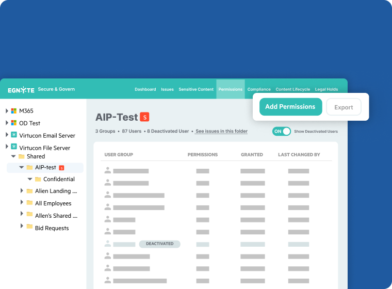Click the Bid Requests folder icon
The width and height of the screenshot is (392, 289).
pyautogui.click(x=30, y=227)
